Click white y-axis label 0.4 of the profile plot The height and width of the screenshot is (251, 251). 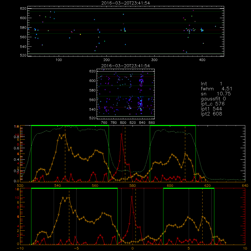tap(17, 160)
